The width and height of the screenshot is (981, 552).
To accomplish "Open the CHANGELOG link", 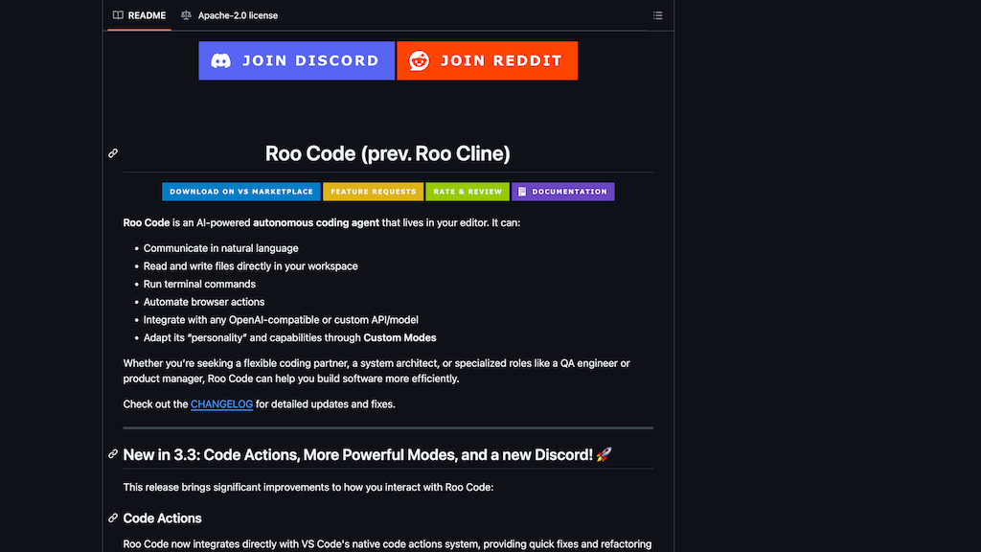I will (x=221, y=403).
